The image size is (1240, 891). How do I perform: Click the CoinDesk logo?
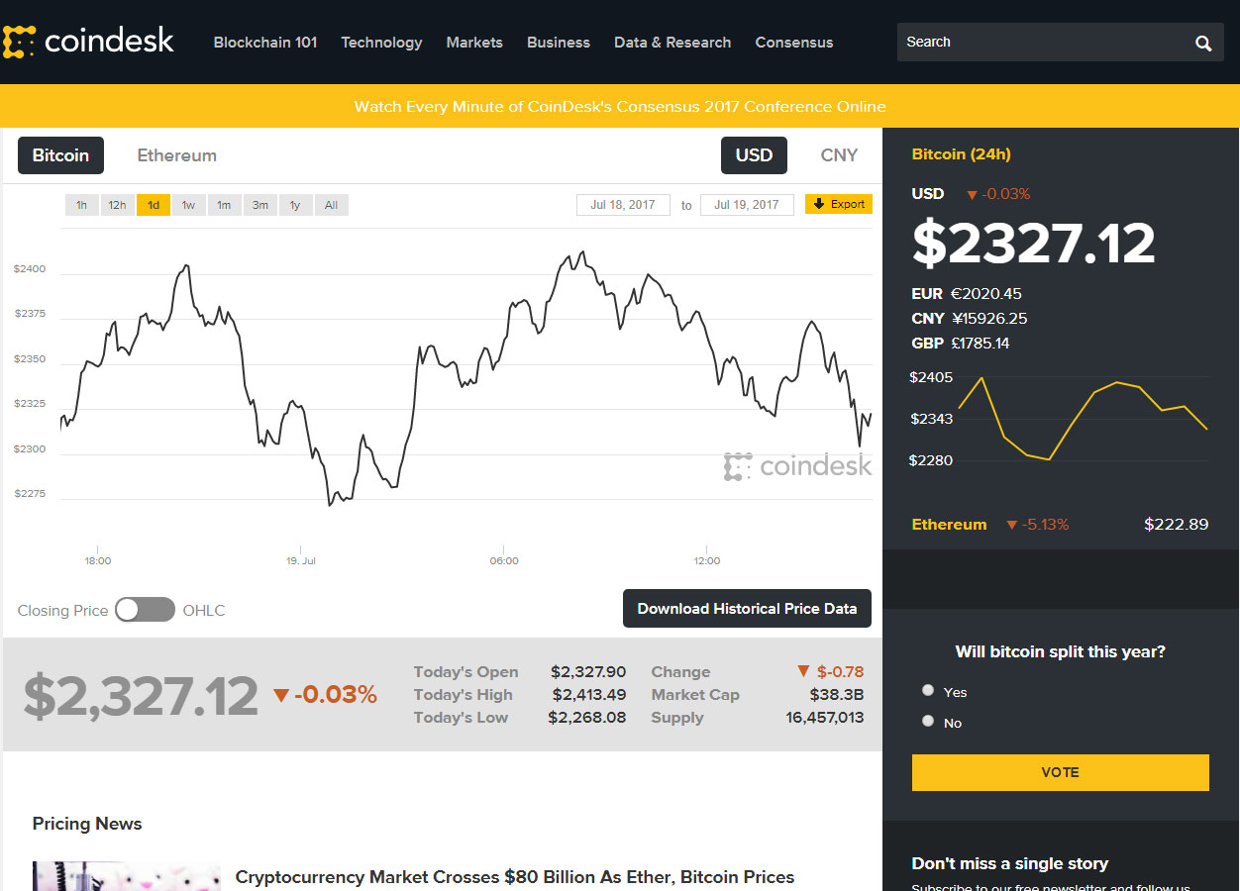pos(88,41)
